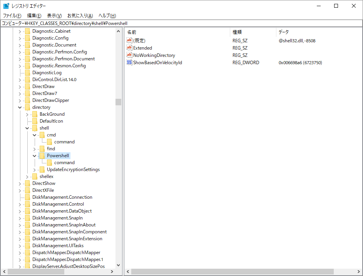The width and height of the screenshot is (363, 276).
Task: Click the folder icon of UpdateEncryptionSettings
Action: tap(42, 170)
